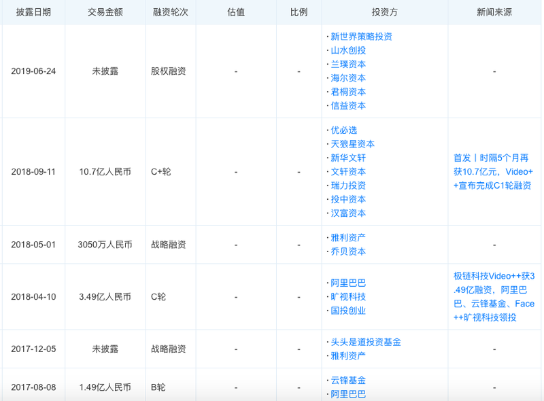The width and height of the screenshot is (544, 401).
Task: Click 战略融资 in the 2018-05-01 row
Action: click(168, 245)
